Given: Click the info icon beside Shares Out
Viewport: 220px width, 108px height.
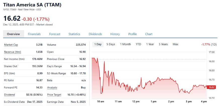Looking at the screenshot, I should tap(18, 66).
